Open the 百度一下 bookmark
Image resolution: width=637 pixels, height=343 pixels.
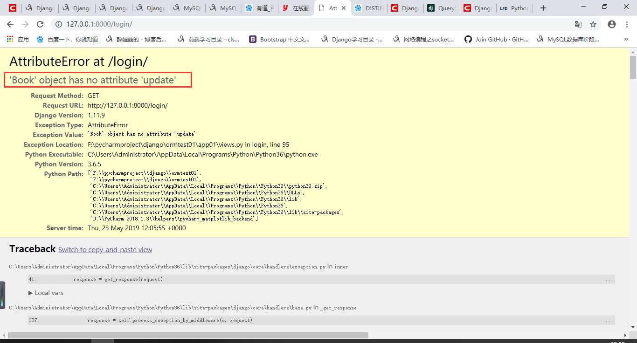[67, 40]
